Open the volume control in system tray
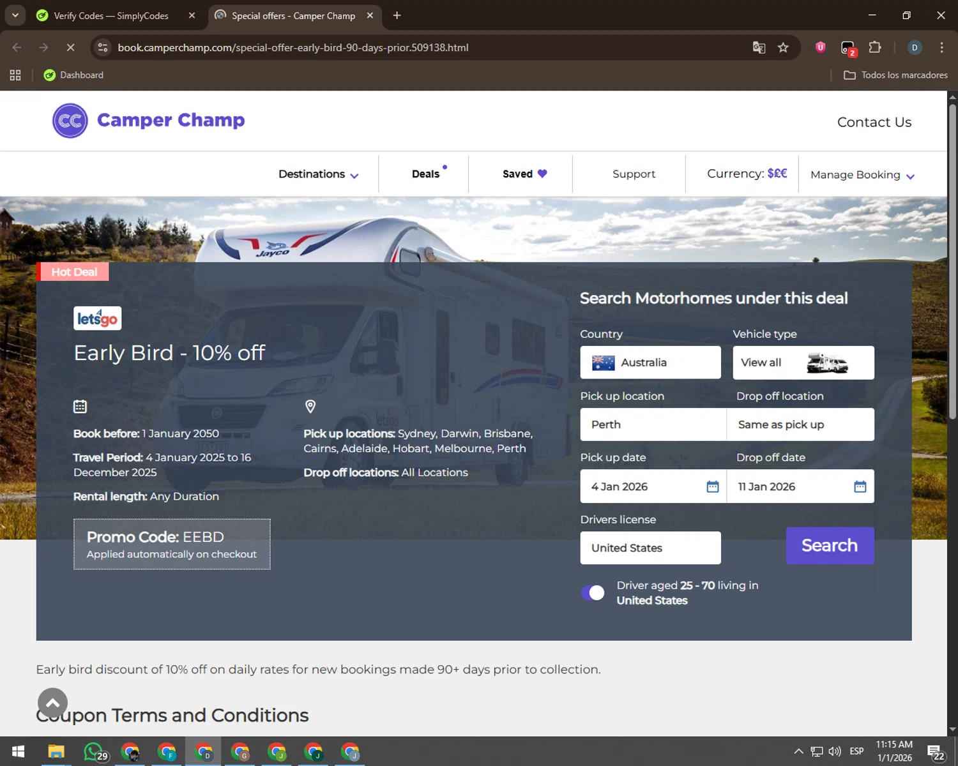This screenshot has height=766, width=958. click(x=834, y=751)
